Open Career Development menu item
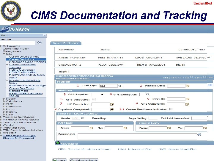 (x=24, y=57)
